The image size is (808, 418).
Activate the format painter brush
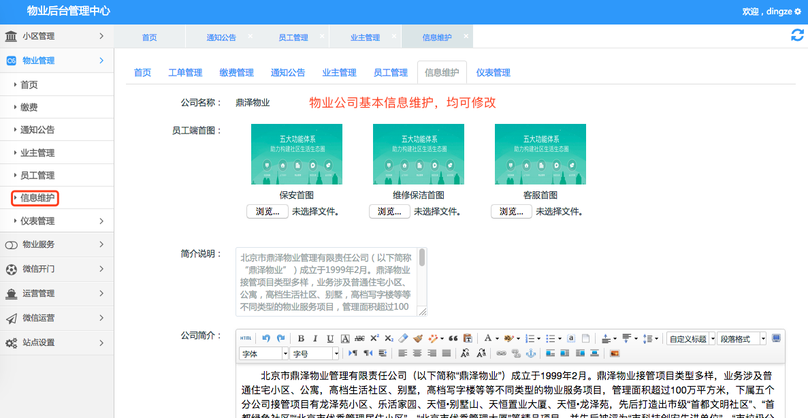point(418,338)
